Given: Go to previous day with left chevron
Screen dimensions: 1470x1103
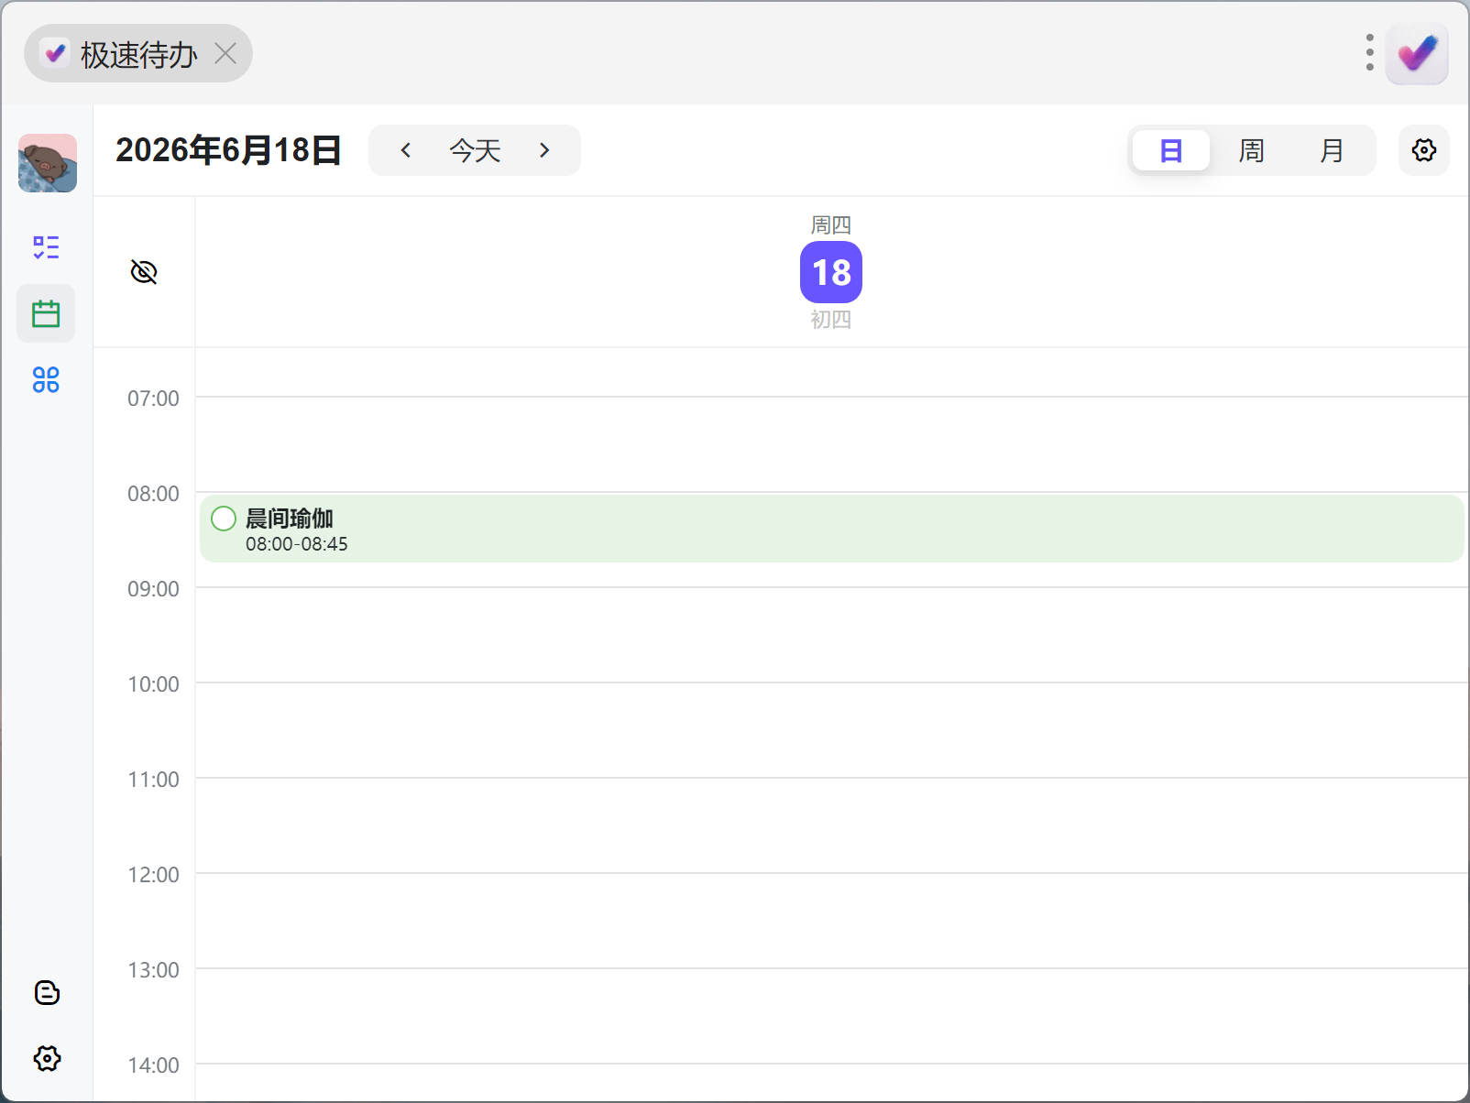Looking at the screenshot, I should (406, 150).
